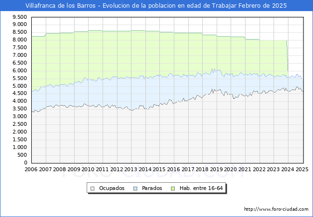Click the 9.500 y-axis value
The image size is (313, 217).
(x=20, y=17)
